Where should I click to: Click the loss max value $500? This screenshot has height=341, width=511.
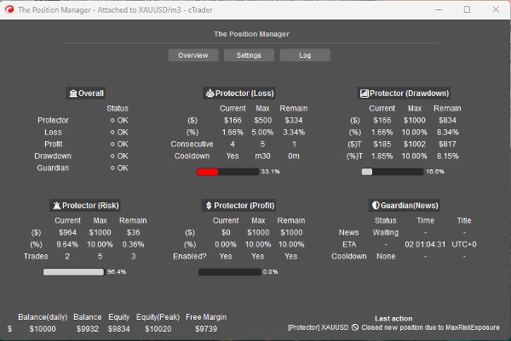262,121
